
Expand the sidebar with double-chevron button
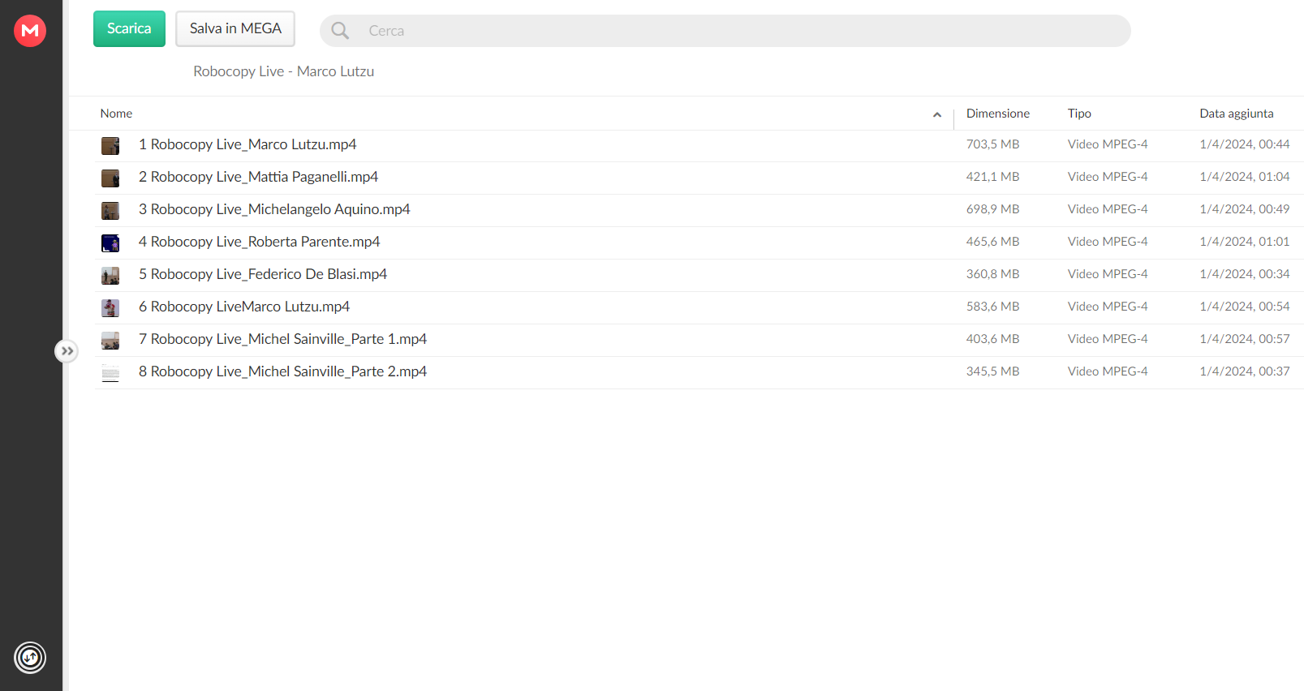click(67, 351)
